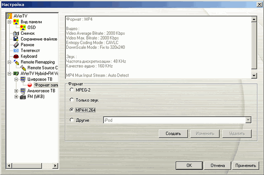Collapse the Цифровое ТВ node
The height and width of the screenshot is (175, 264).
[x=16, y=79]
